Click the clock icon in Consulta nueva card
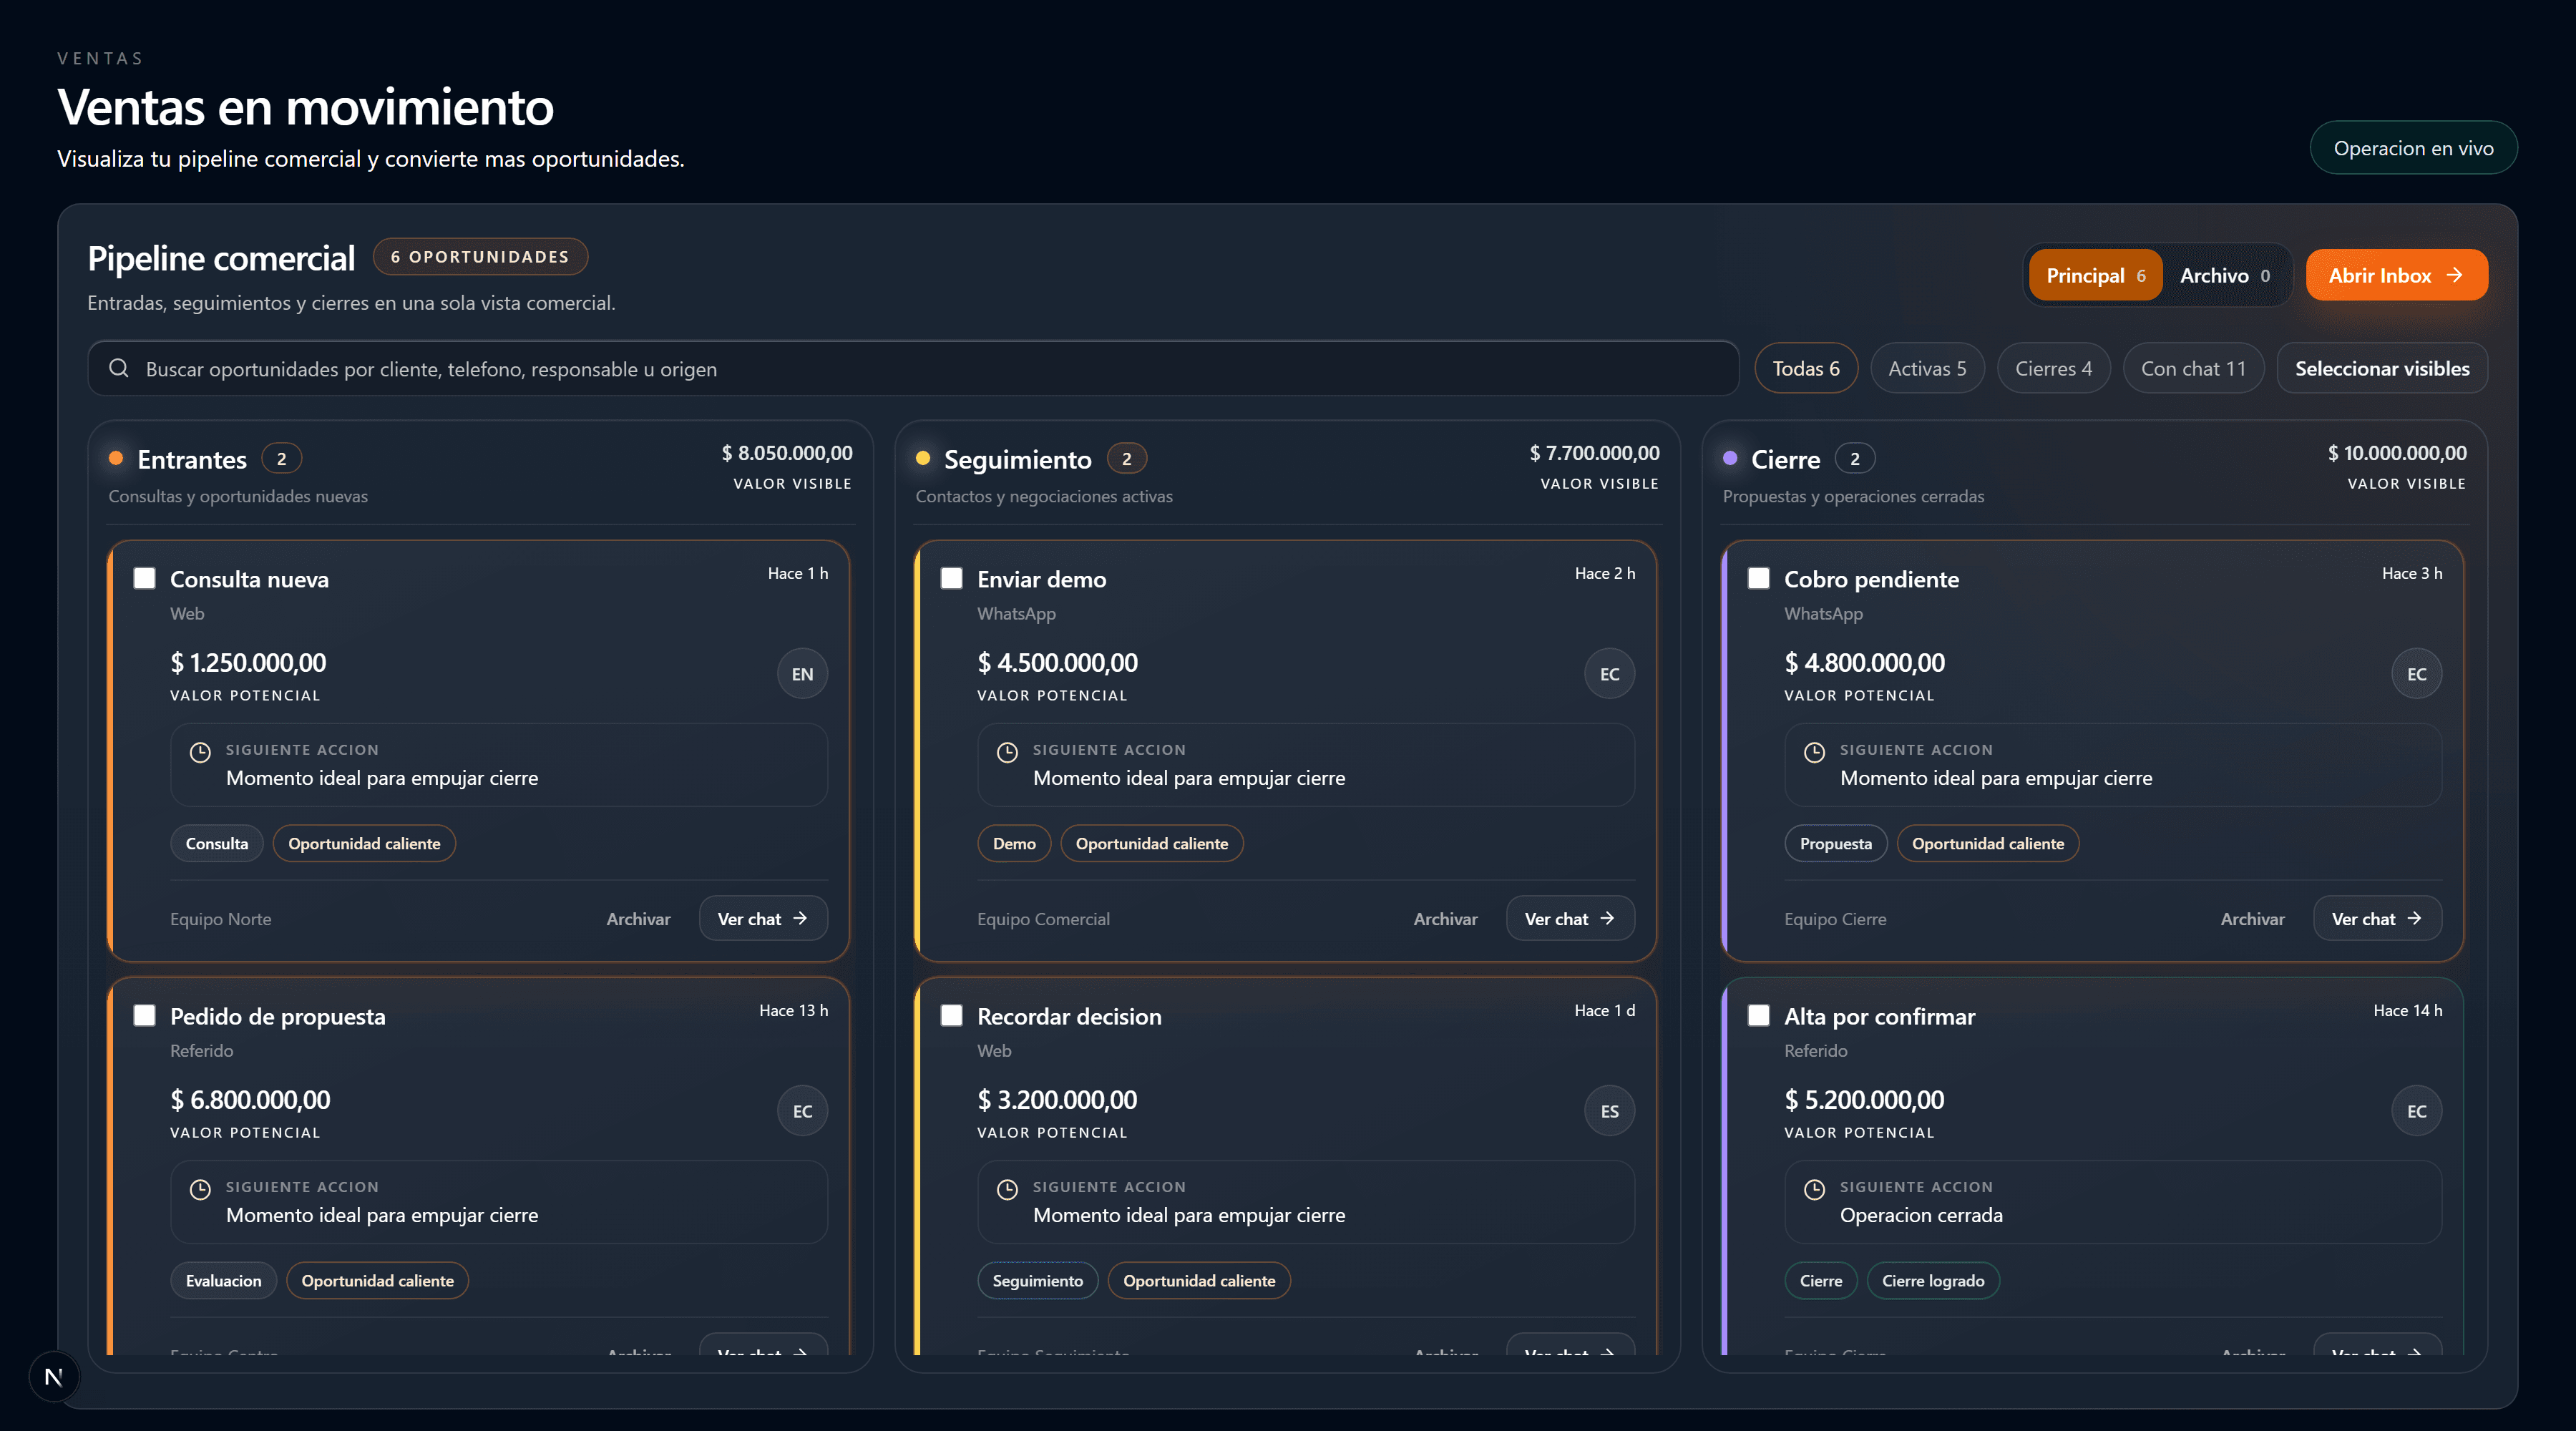The height and width of the screenshot is (1431, 2576). point(200,752)
